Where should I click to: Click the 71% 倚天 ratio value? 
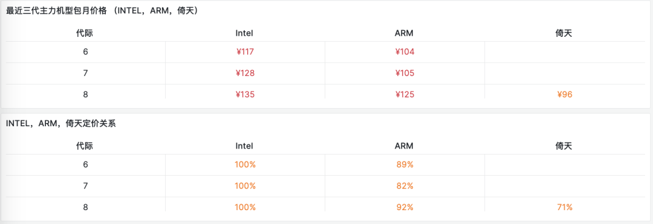[x=564, y=207]
